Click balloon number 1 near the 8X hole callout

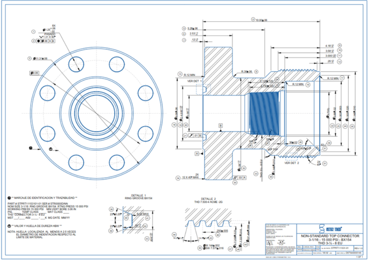[33, 31]
